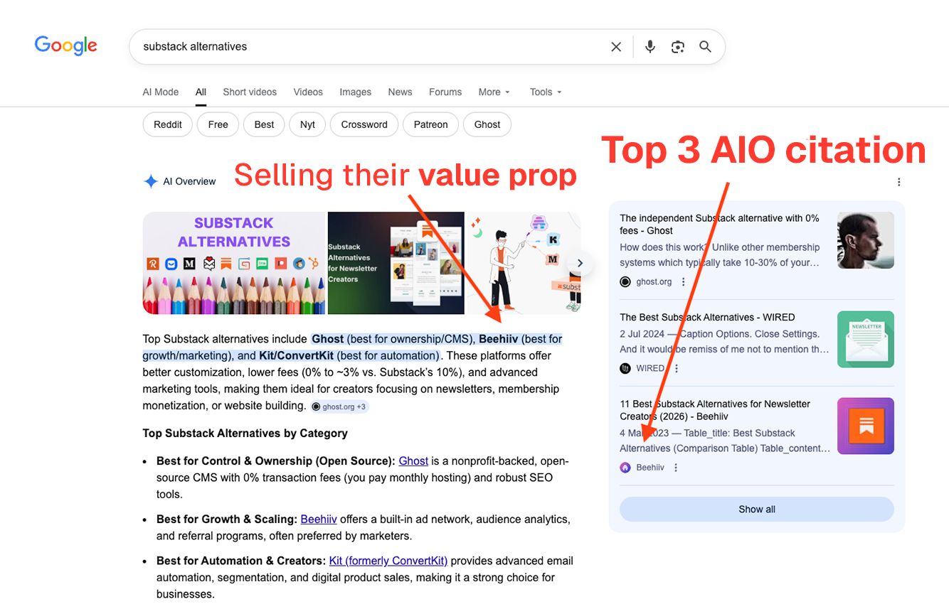Click the '2 Jul 2024' WIRED snippet text
This screenshot has width=949, height=609.
click(642, 334)
